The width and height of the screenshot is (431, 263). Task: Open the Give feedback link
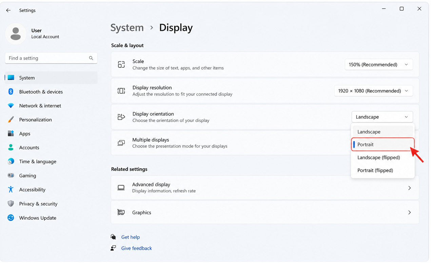pyautogui.click(x=136, y=248)
